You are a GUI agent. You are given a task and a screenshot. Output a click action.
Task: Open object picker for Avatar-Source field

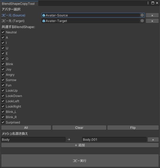click(142, 15)
